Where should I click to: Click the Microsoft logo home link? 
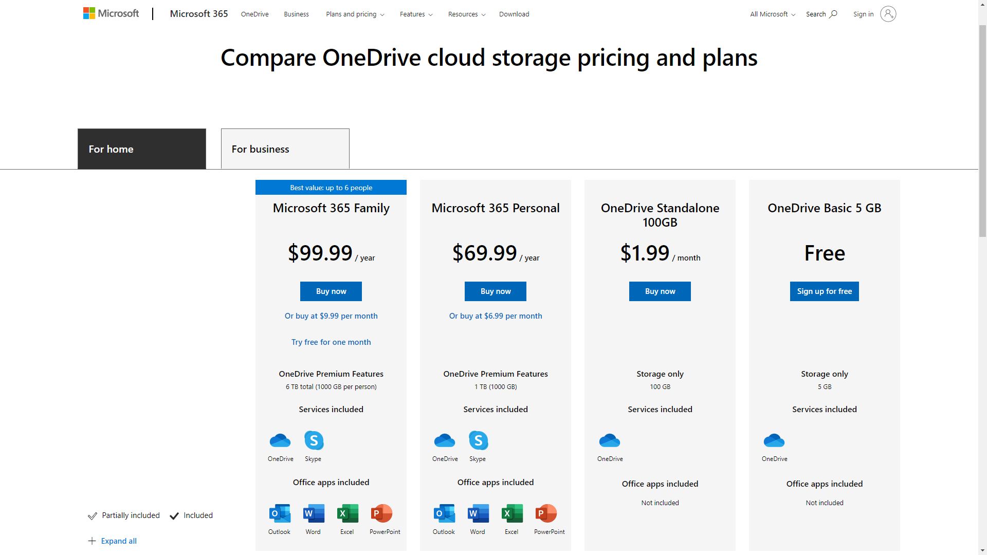click(x=111, y=13)
